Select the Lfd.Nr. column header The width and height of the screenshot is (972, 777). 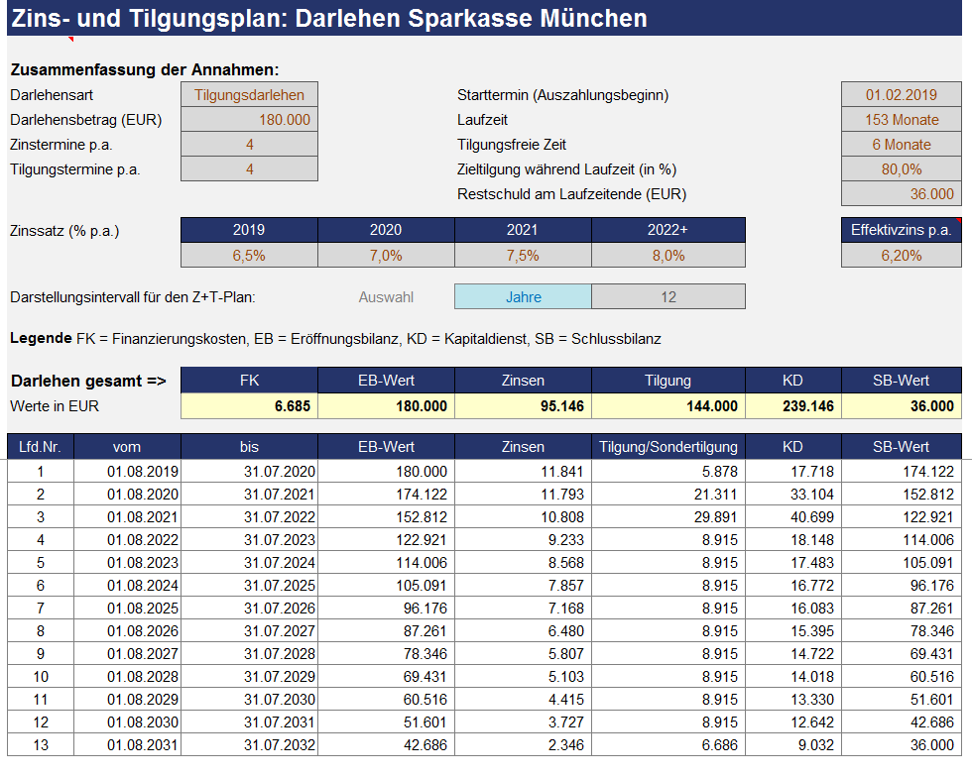(40, 447)
